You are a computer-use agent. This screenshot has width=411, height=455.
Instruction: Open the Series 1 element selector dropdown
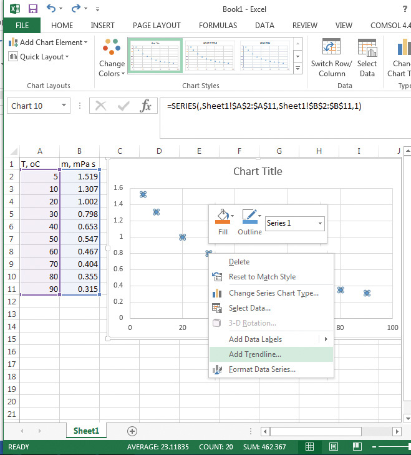[320, 223]
